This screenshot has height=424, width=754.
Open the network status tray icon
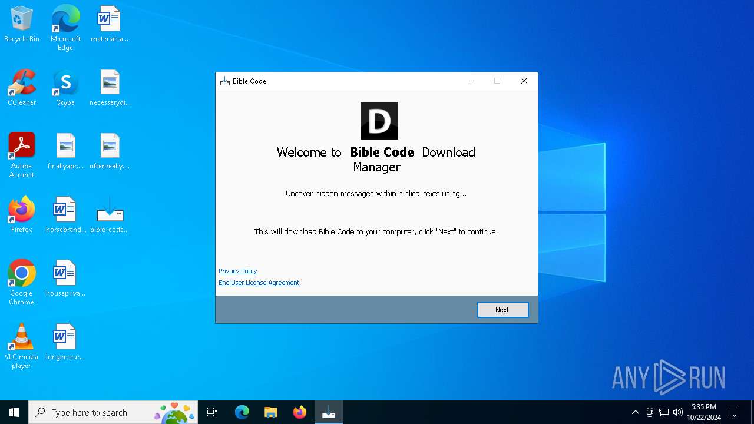click(x=664, y=412)
